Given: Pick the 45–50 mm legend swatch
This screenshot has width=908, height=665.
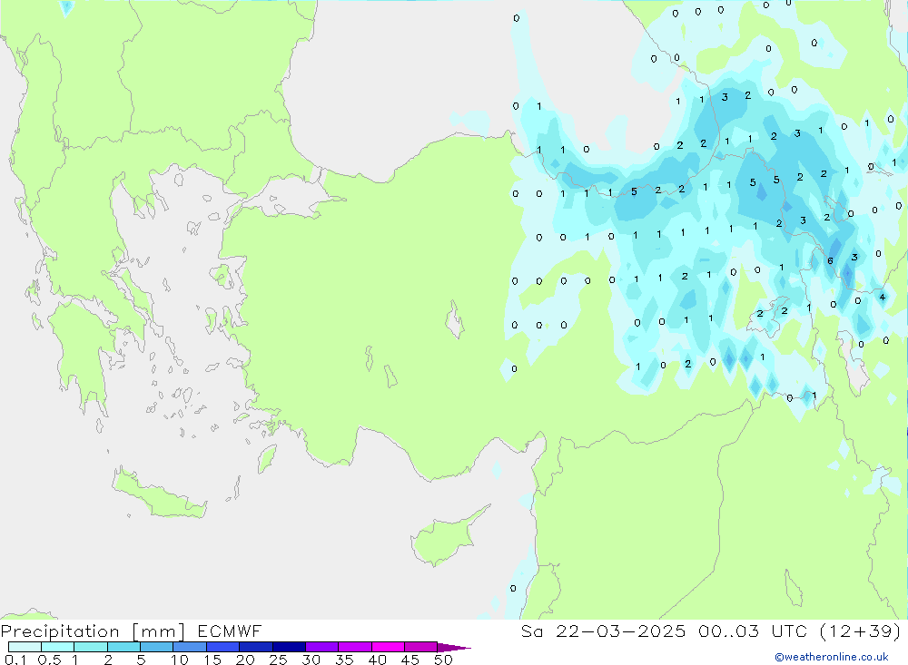Looking at the screenshot, I should [421, 647].
